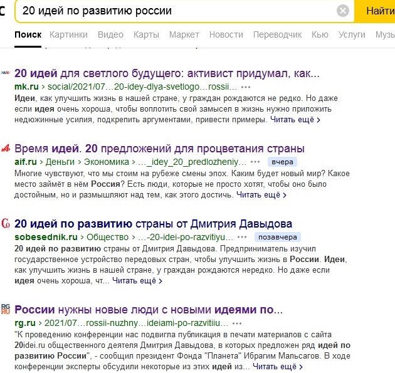Click the aif.ru path '…_idey_20_predlozheniy…'
Image resolution: width=395 pixels, height=373 pixels.
[192, 162]
